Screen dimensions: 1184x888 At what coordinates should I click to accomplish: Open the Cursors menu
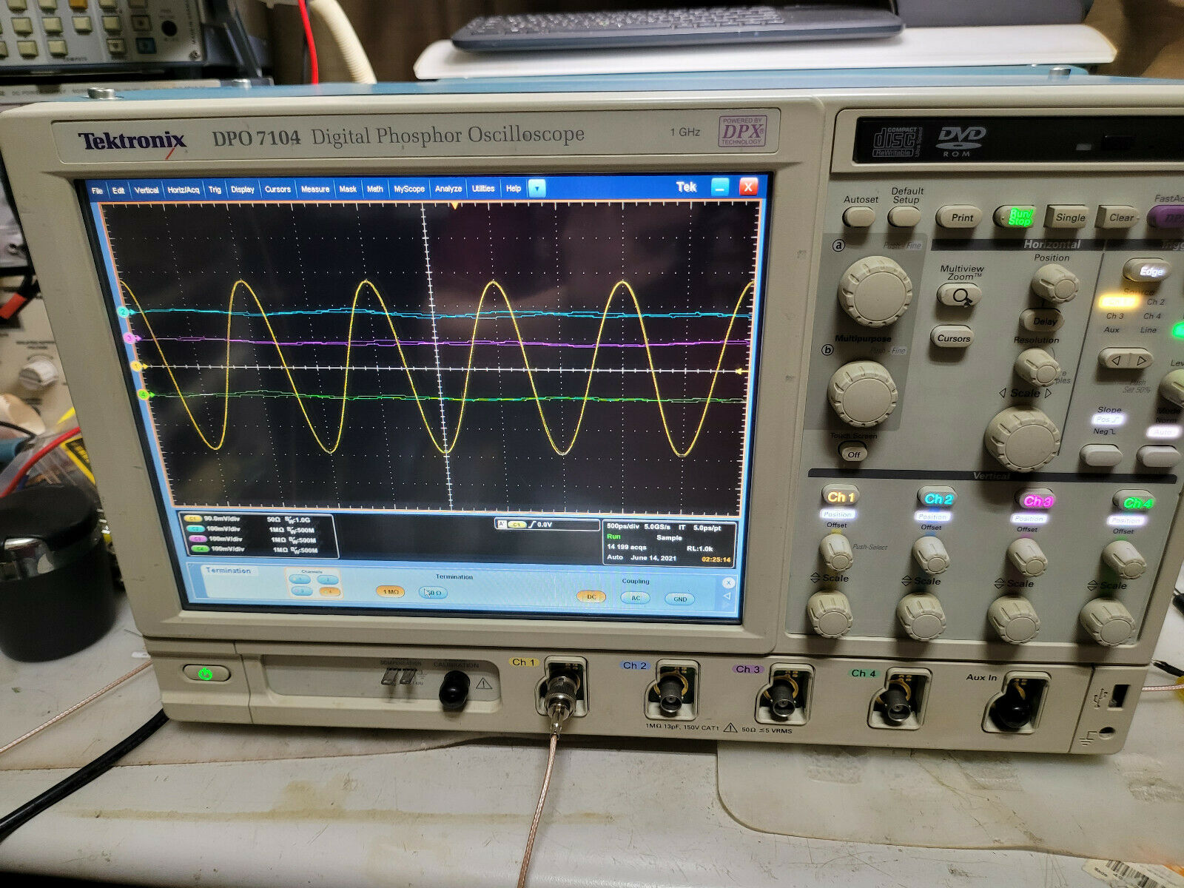coord(277,189)
